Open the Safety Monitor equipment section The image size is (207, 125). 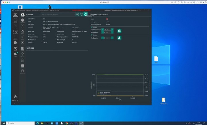pyautogui.click(x=22, y=71)
